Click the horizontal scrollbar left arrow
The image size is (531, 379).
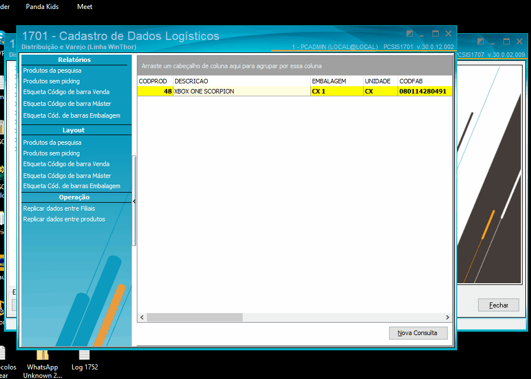[x=142, y=318]
